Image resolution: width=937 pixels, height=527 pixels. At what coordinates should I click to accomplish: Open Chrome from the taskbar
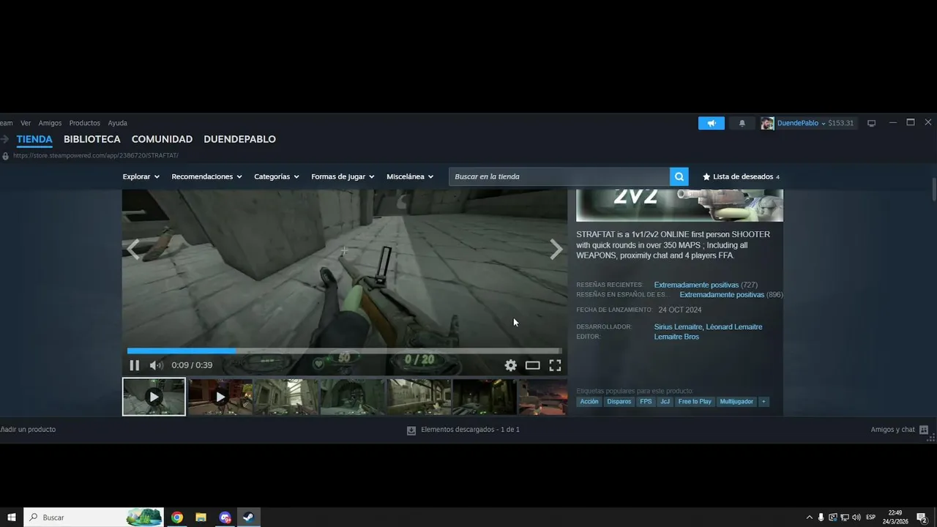coord(177,517)
